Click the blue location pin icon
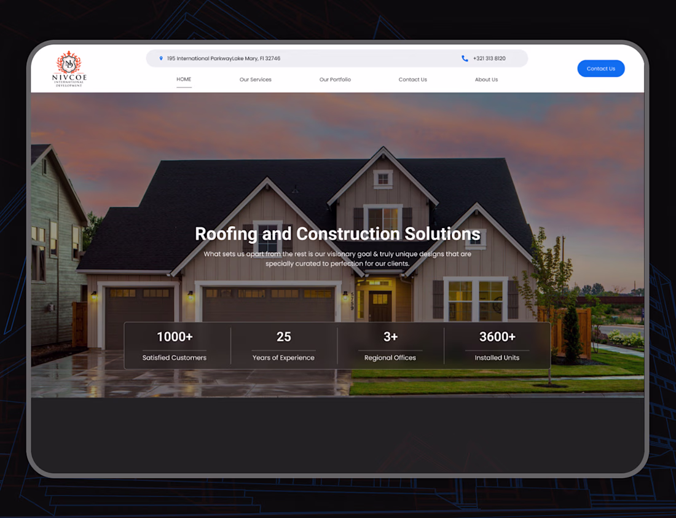This screenshot has height=518, width=676. point(161,58)
